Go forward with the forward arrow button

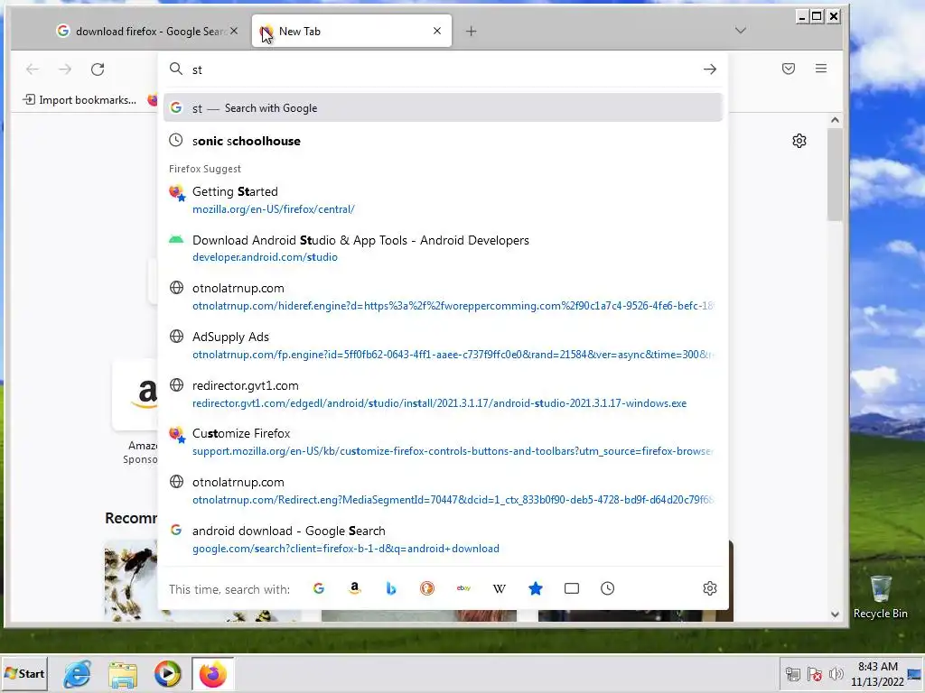(x=65, y=69)
